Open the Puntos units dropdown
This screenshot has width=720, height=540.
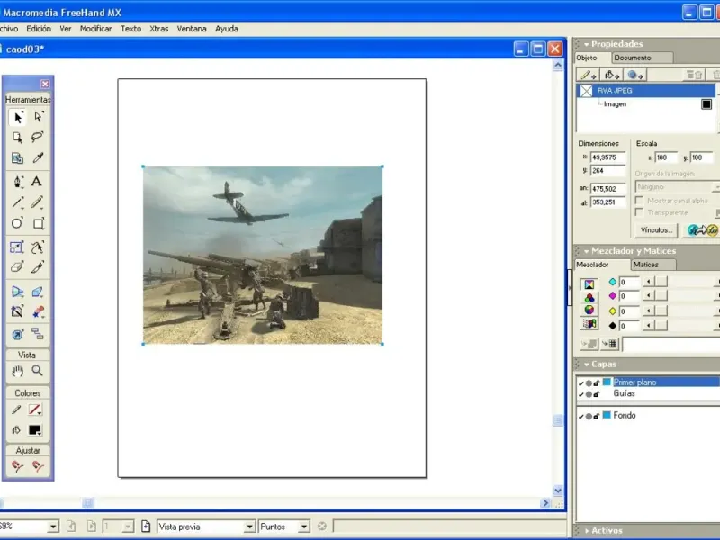click(x=303, y=526)
